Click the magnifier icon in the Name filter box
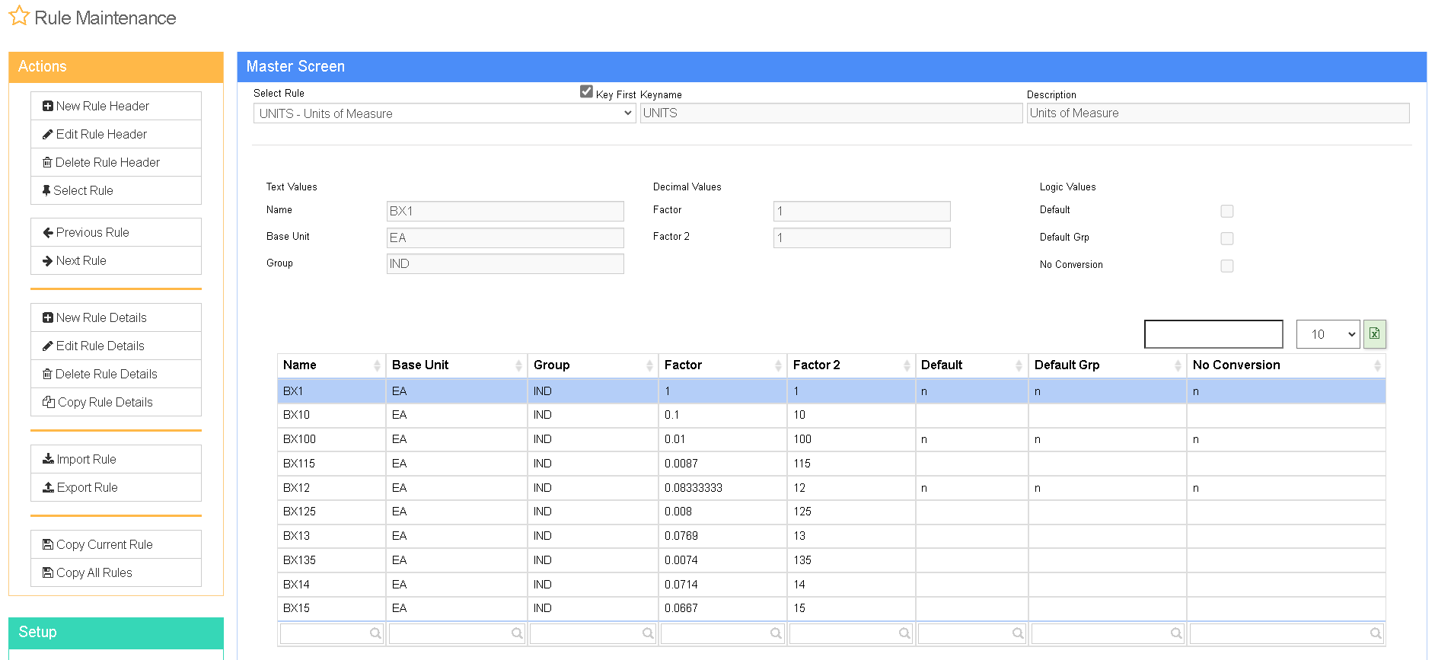 click(x=375, y=633)
